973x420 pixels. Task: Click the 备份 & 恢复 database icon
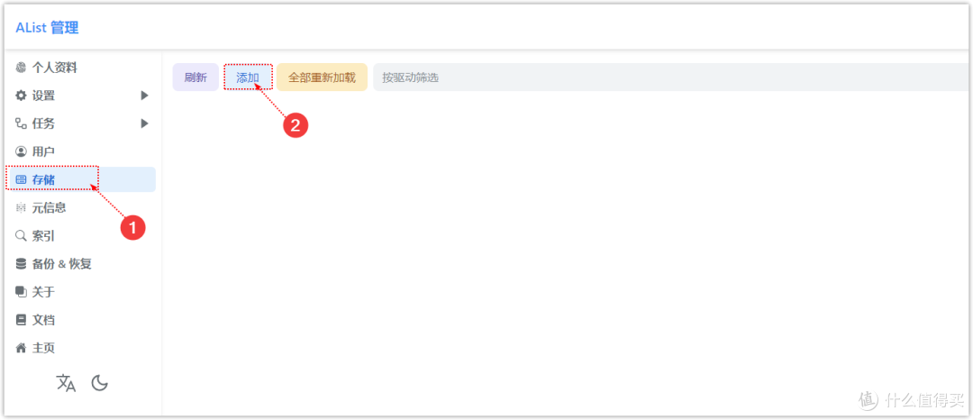tap(21, 264)
